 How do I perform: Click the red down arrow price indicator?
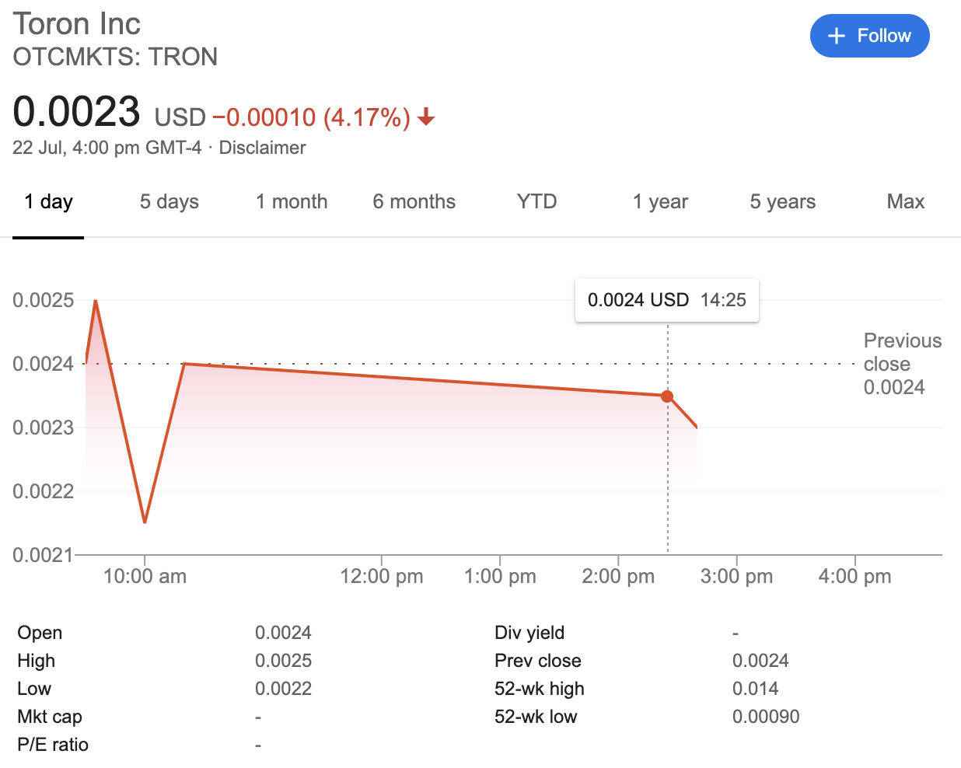click(426, 117)
